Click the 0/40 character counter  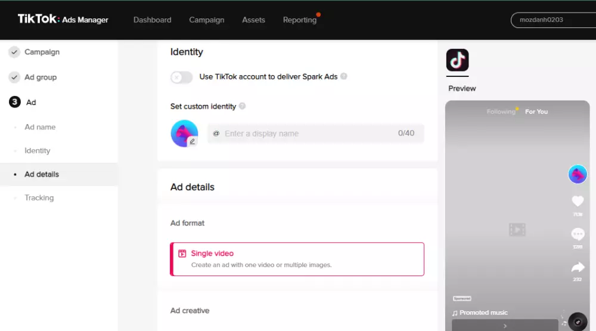pyautogui.click(x=406, y=133)
